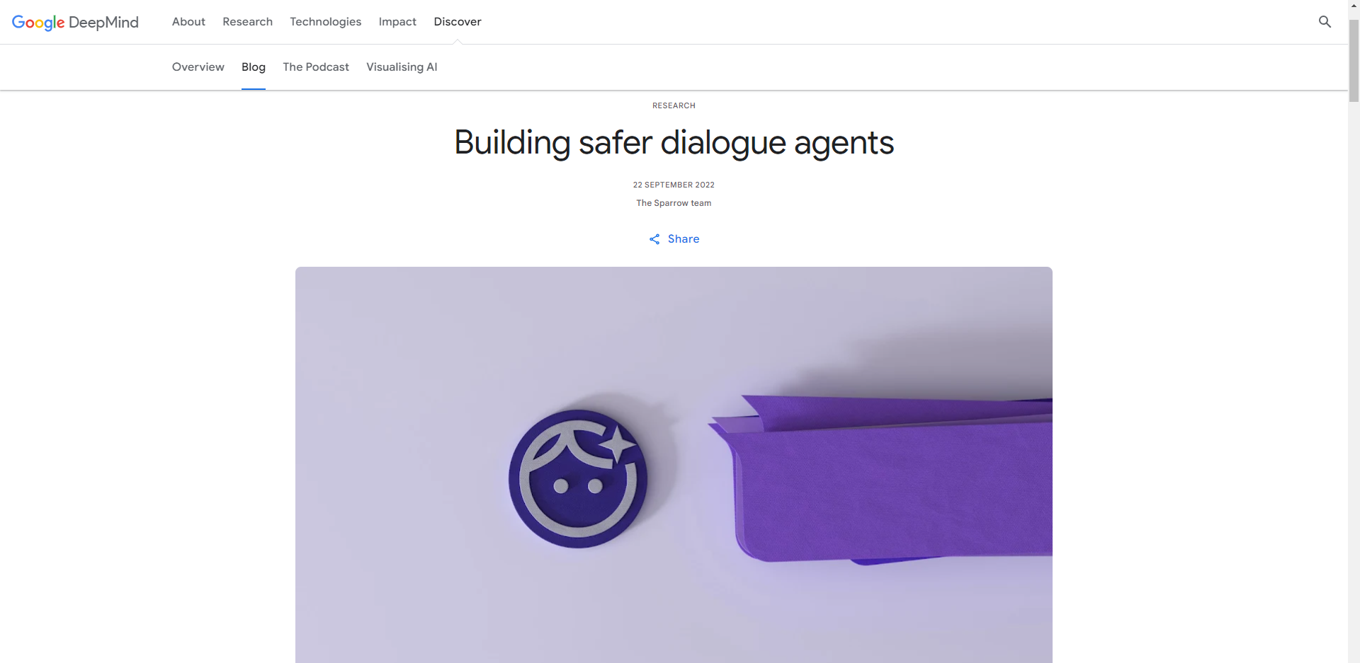Click the 22 September 2022 date
1360x663 pixels.
click(x=674, y=185)
